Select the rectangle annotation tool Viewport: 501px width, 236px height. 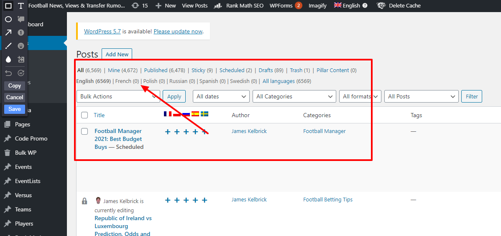pyautogui.click(x=8, y=6)
